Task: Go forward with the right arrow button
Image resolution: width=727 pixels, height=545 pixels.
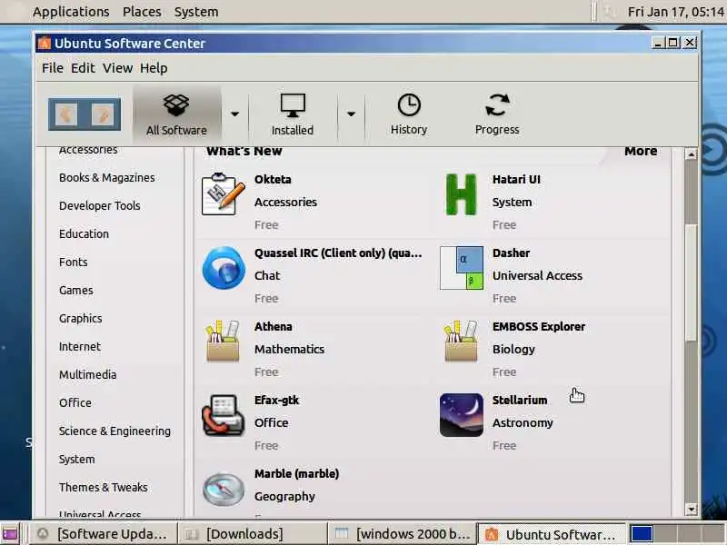Action: [x=103, y=114]
